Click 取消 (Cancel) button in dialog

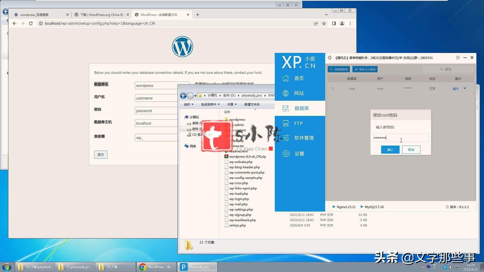pos(411,149)
